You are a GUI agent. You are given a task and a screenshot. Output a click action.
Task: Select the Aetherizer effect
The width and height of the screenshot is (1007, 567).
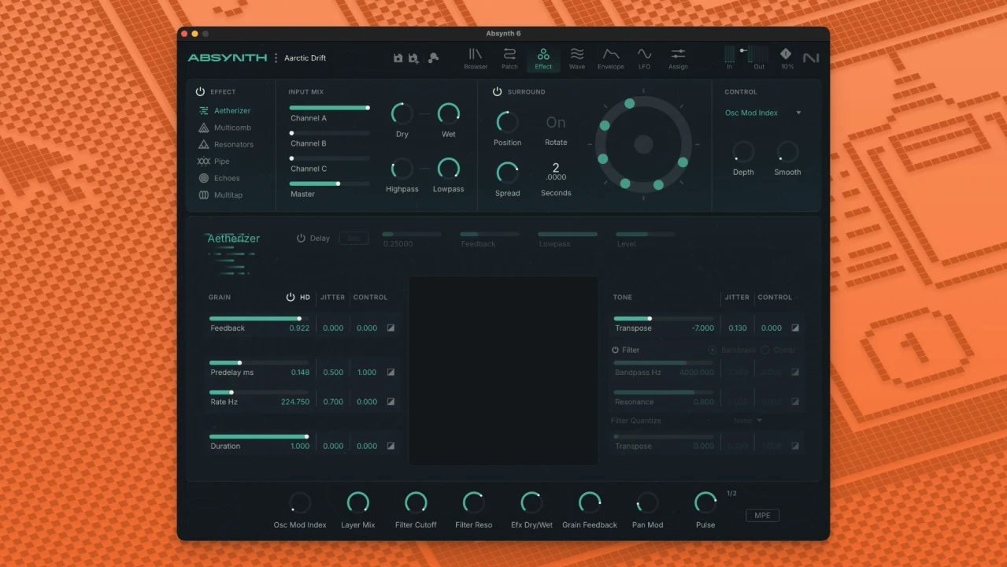[224, 111]
